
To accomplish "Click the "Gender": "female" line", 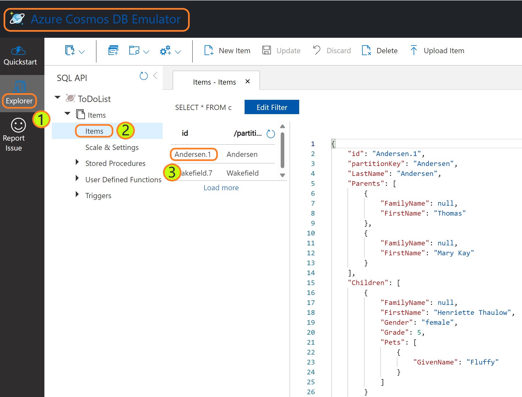I will [419, 322].
